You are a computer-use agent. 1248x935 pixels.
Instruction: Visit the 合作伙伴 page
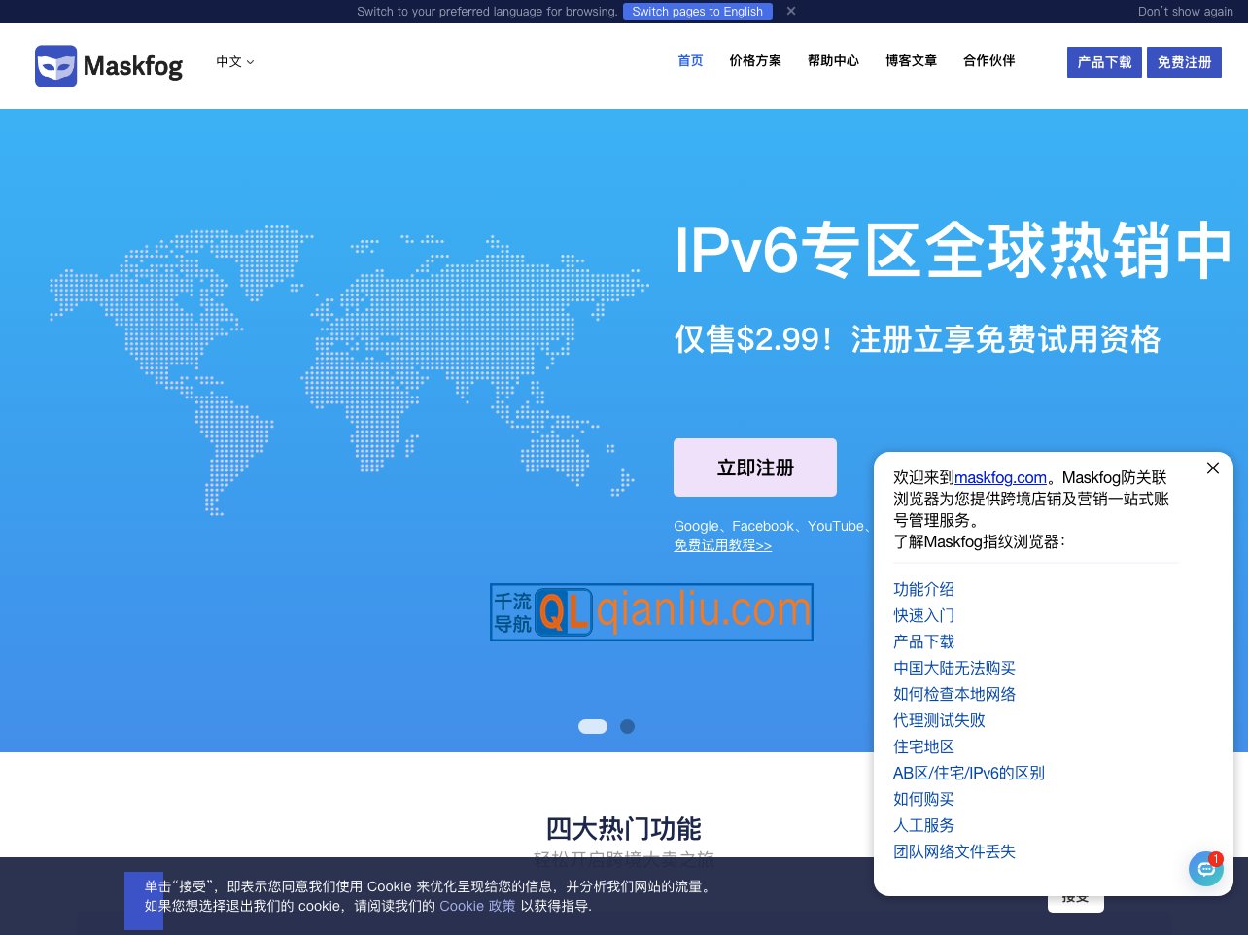[x=988, y=60]
